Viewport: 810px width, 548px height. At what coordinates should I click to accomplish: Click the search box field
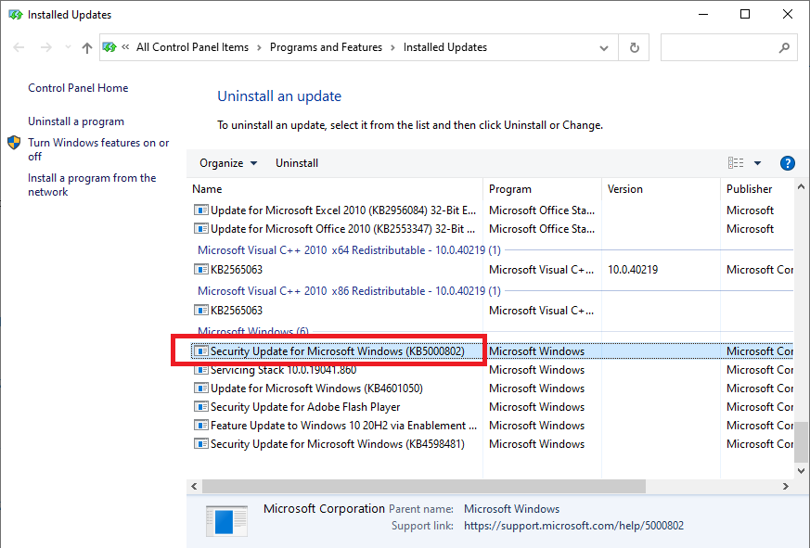(728, 47)
